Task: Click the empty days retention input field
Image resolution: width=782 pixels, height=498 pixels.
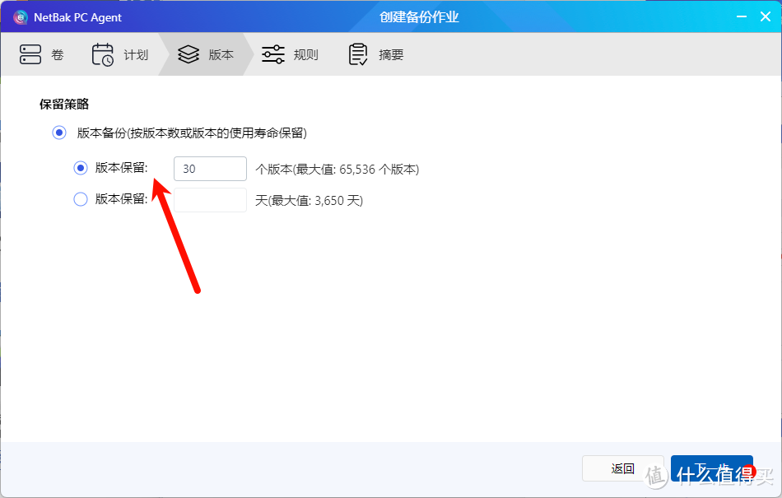Action: (x=210, y=198)
